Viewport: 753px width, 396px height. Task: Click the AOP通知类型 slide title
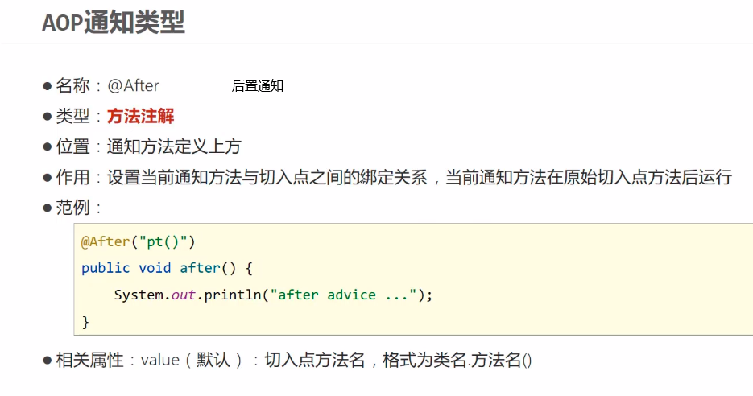(x=114, y=23)
